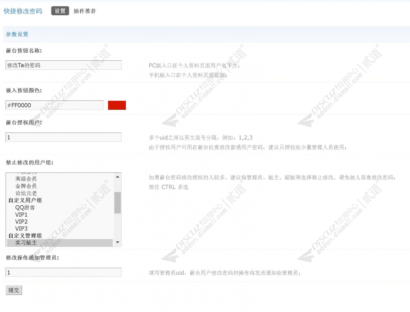Click the user group list scrollbar thumb
The width and height of the screenshot is (410, 312).
[118, 203]
